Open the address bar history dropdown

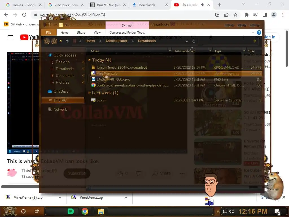187,41
